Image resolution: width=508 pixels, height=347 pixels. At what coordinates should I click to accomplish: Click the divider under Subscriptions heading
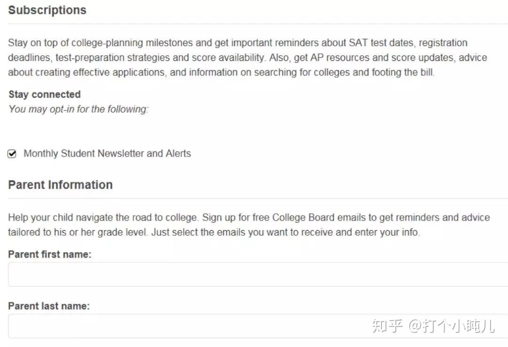pyautogui.click(x=254, y=22)
